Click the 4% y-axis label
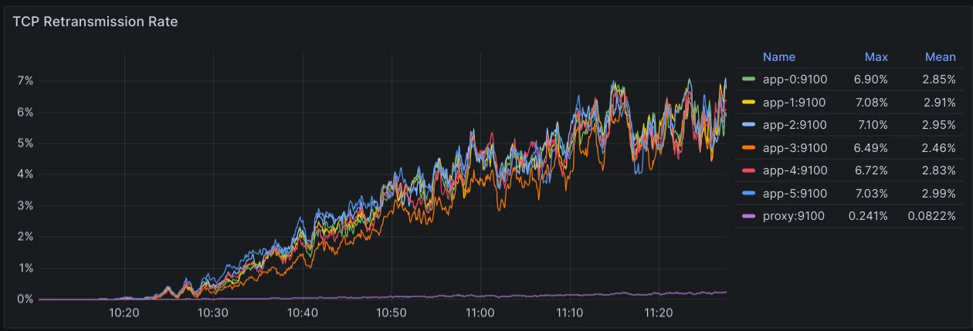This screenshot has width=973, height=331. coord(25,174)
